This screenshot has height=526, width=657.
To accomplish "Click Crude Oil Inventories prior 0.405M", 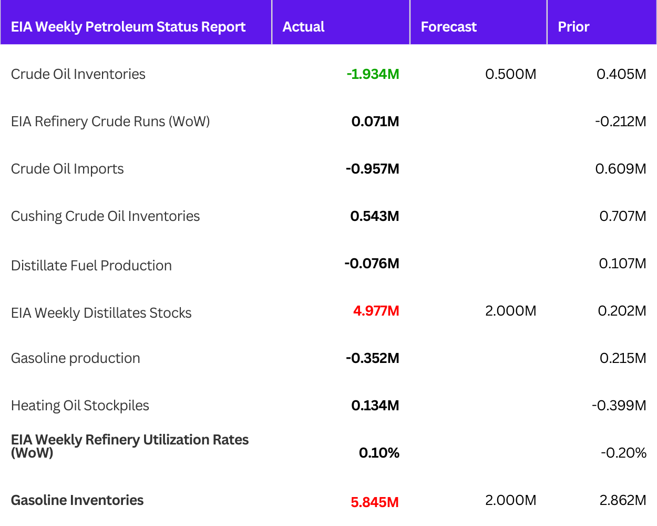I will pos(621,74).
